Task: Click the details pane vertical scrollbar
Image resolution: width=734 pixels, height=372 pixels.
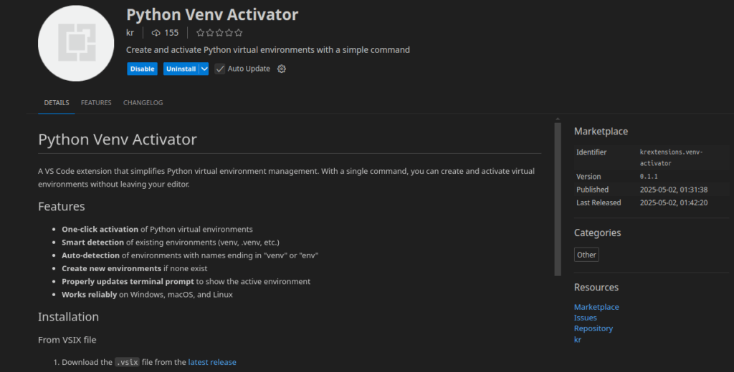Action: [x=558, y=199]
